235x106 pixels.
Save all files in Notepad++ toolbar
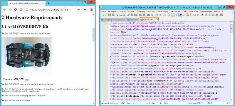(113, 15)
